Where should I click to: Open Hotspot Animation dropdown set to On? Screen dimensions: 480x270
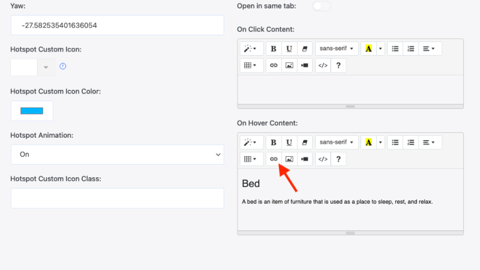118,154
